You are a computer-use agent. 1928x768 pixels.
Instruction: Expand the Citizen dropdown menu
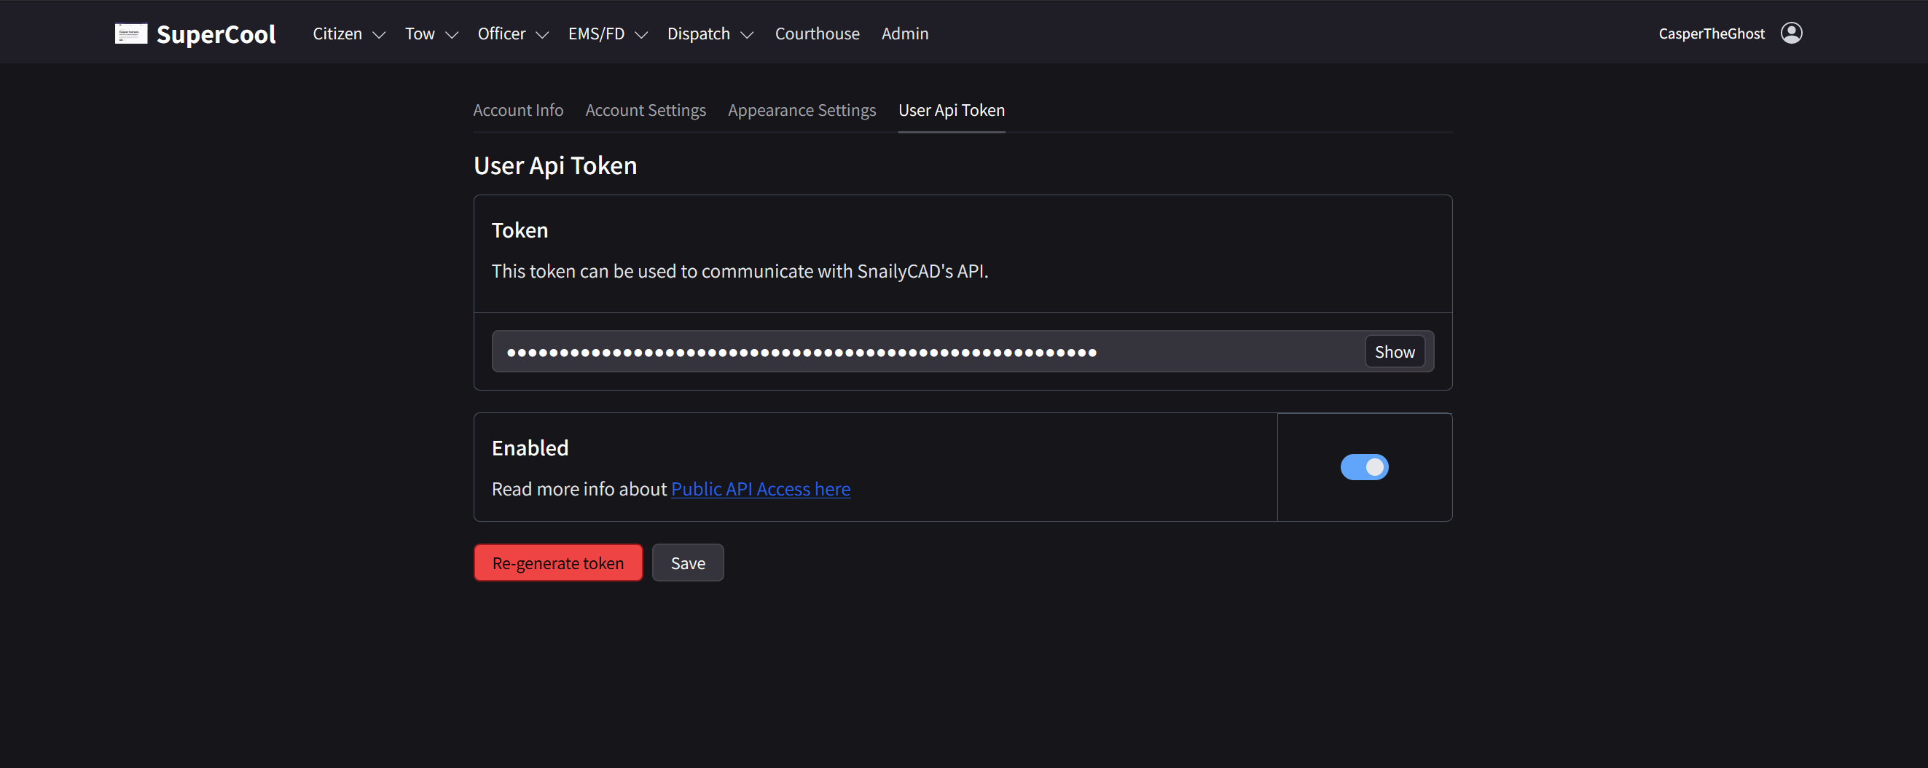[x=348, y=33]
